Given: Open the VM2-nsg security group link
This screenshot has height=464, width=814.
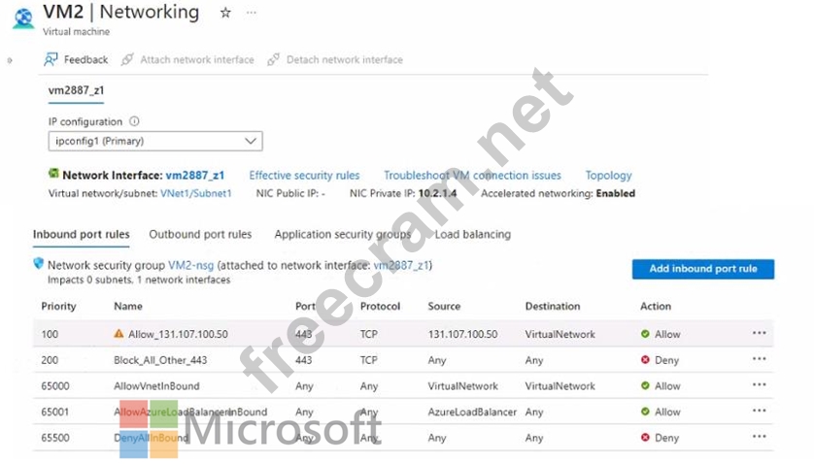Looking at the screenshot, I should click(x=191, y=265).
